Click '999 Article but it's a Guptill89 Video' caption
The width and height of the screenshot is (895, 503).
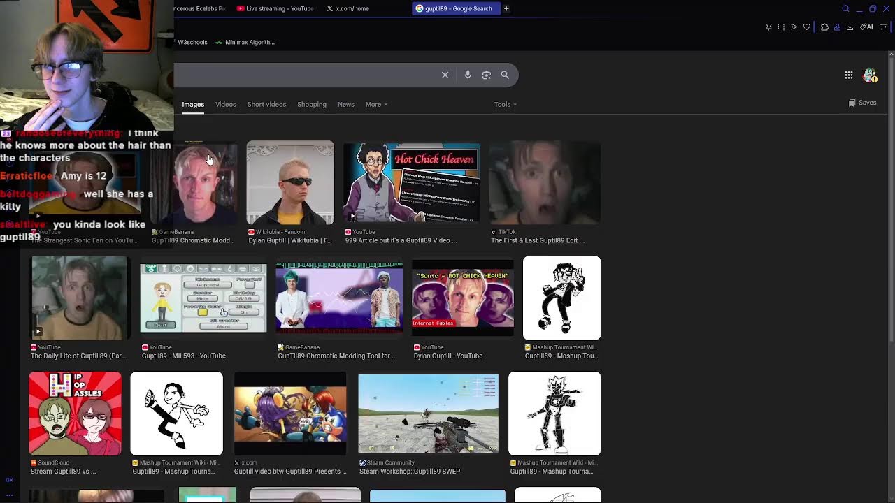click(x=401, y=240)
